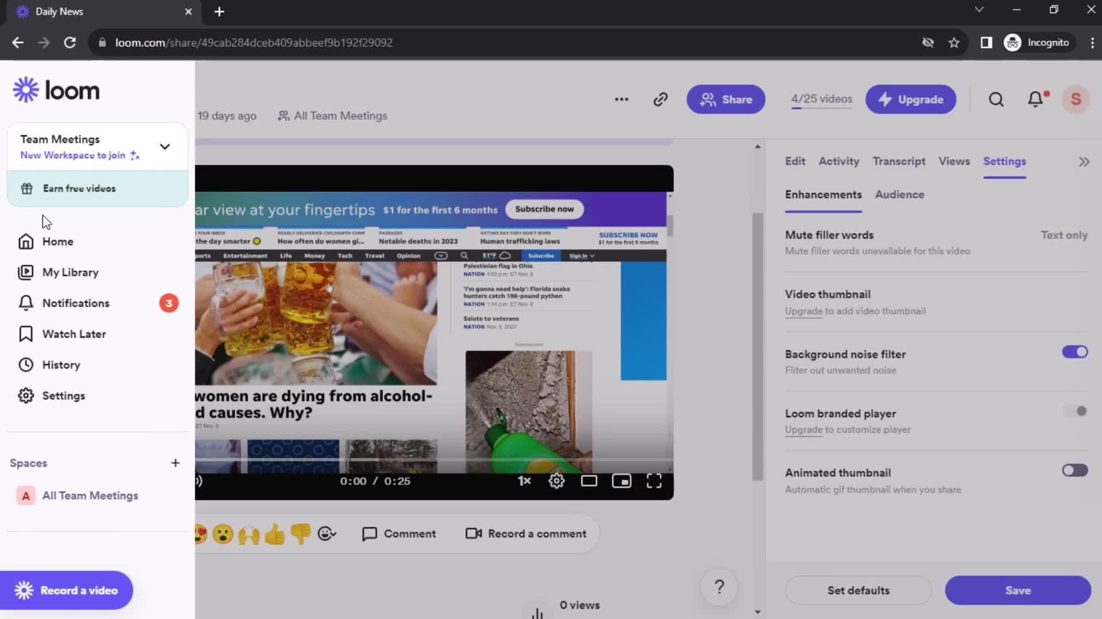Switch to the Transcript tab
1102x619 pixels.
(x=899, y=161)
